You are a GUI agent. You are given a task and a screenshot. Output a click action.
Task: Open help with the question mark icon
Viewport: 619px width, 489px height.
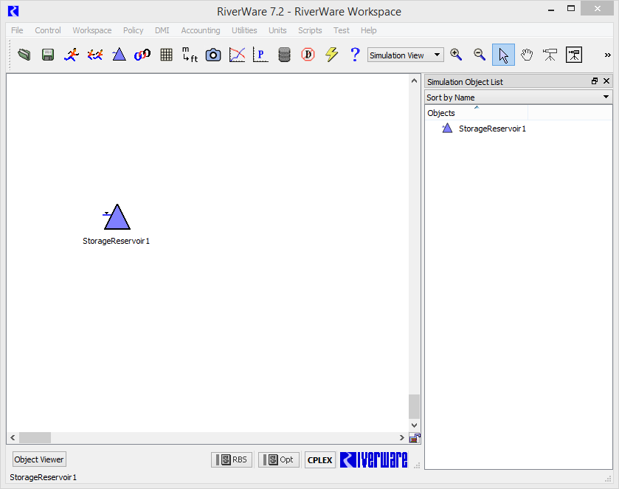(x=355, y=55)
